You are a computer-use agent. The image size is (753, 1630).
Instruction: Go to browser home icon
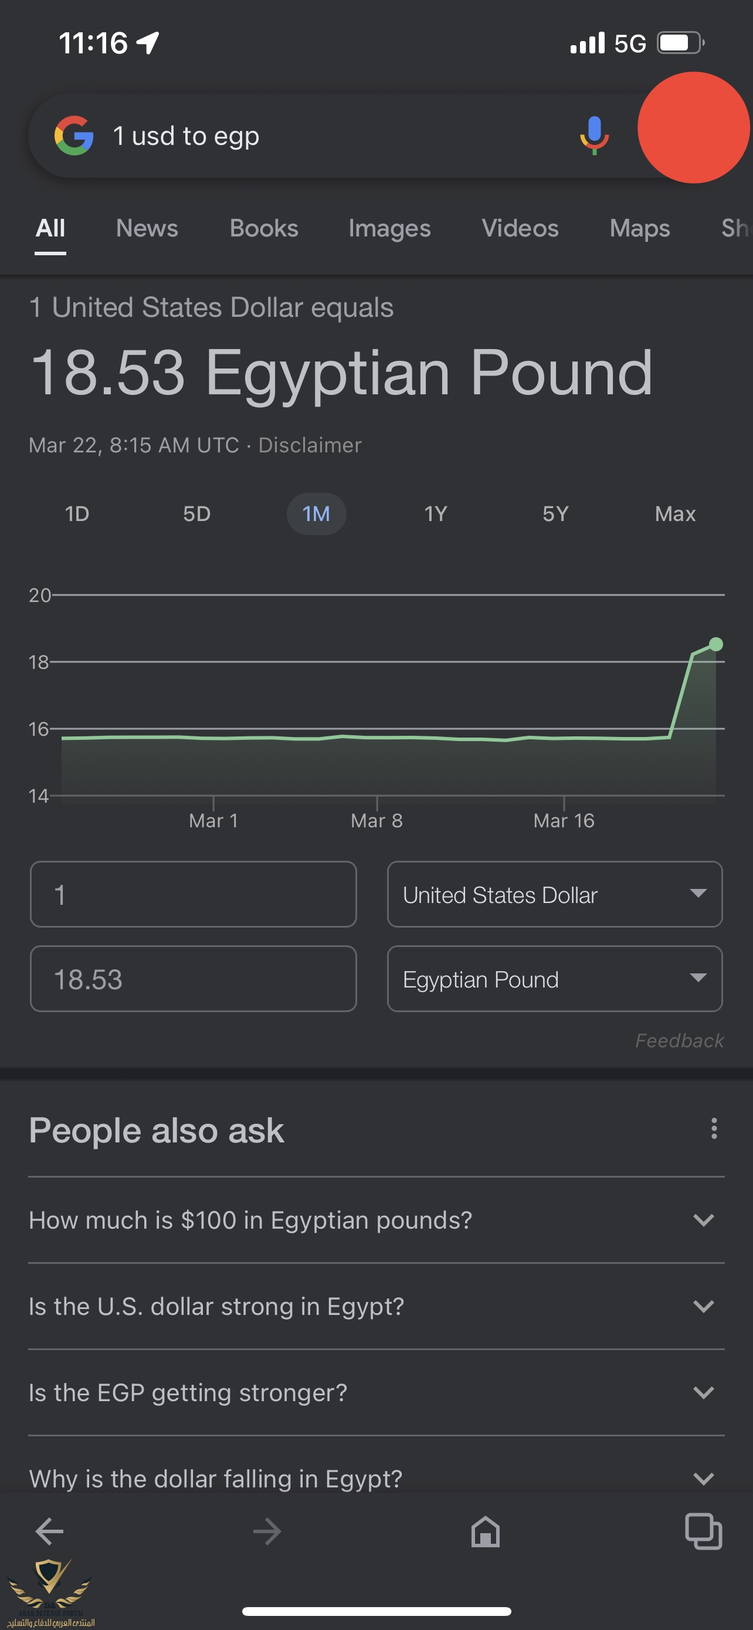(485, 1531)
